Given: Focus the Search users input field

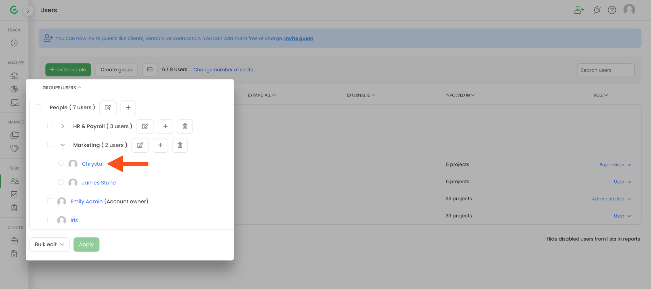Looking at the screenshot, I should (x=606, y=70).
